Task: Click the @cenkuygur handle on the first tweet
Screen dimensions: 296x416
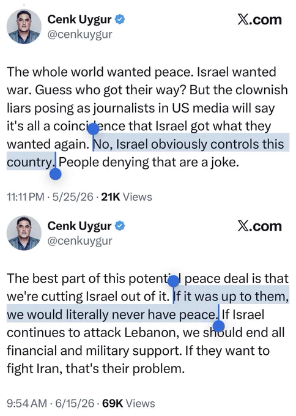Action: tap(80, 34)
